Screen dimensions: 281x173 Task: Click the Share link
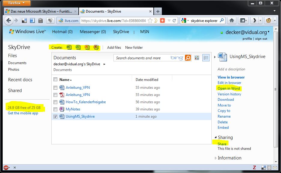click(x=222, y=144)
